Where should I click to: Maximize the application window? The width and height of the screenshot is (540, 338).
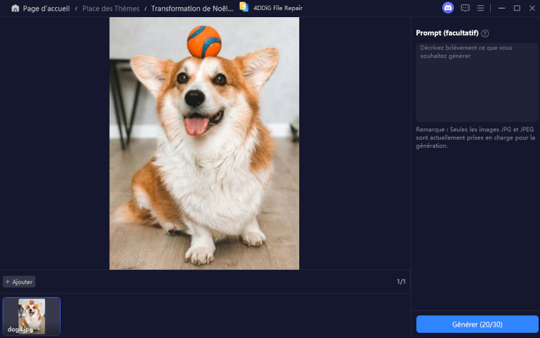tap(517, 8)
